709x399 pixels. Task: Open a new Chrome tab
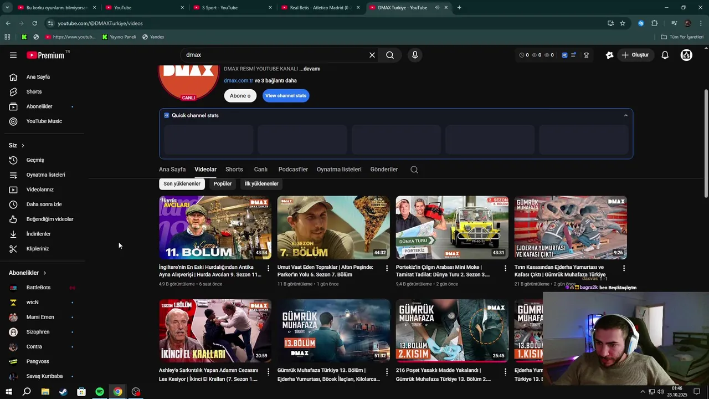459,8
